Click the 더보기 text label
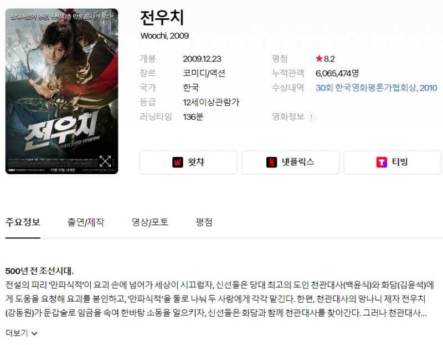The image size is (443, 345). [17, 333]
